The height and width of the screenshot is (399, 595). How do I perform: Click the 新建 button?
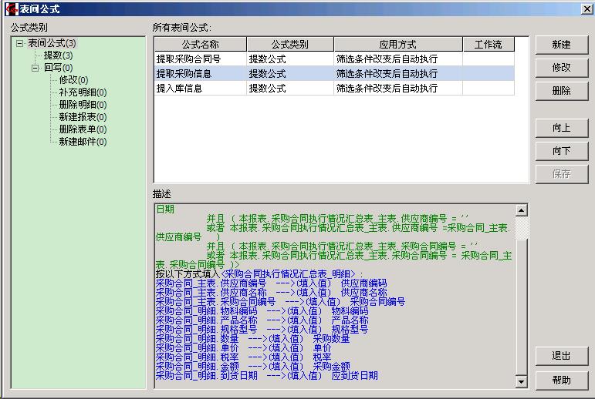click(x=561, y=45)
